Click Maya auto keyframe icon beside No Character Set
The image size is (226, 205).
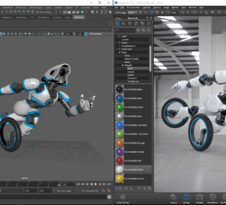coord(103,190)
